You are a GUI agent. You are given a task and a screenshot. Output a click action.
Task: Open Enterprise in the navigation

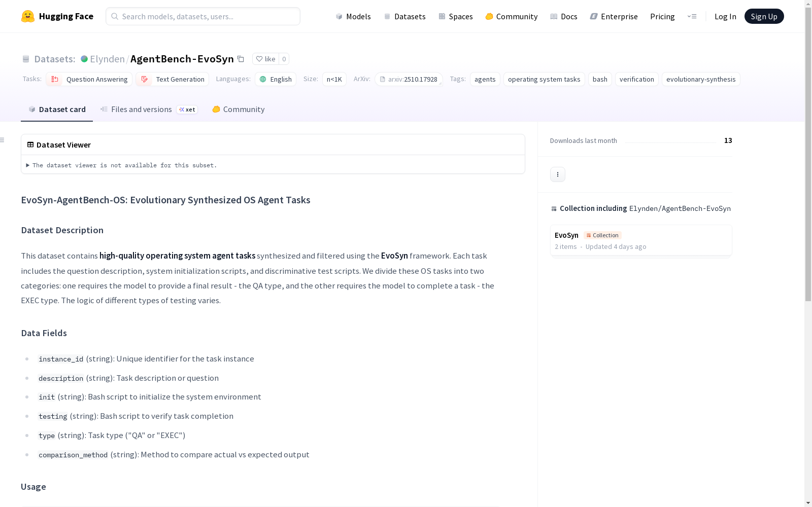tap(614, 16)
